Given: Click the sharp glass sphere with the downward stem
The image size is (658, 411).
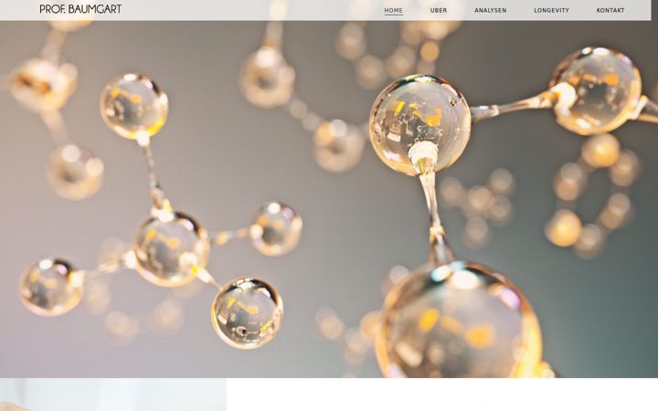Looking at the screenshot, I should pyautogui.click(x=419, y=124).
